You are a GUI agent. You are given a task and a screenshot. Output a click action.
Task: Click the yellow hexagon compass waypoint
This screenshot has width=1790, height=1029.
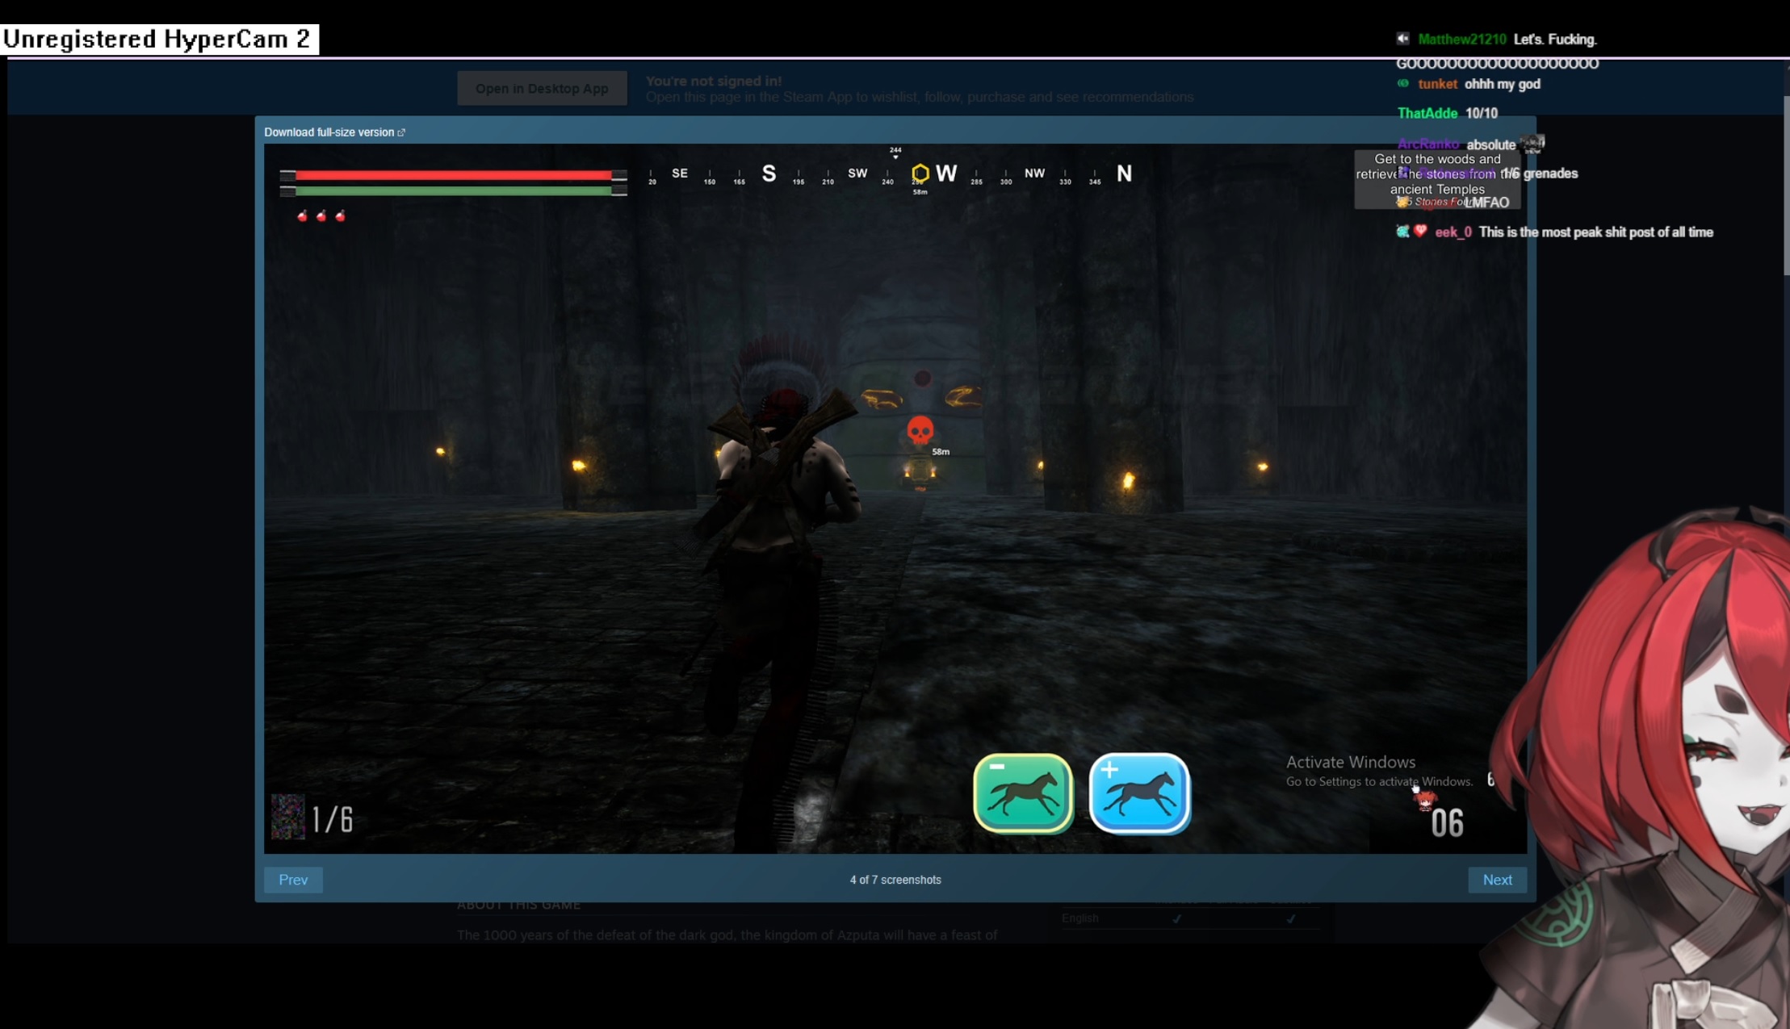point(920,173)
